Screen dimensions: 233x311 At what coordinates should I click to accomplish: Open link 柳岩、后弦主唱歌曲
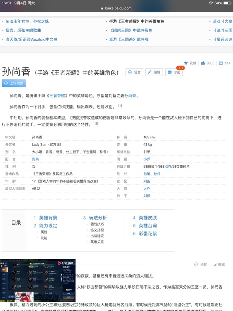click(23, 30)
